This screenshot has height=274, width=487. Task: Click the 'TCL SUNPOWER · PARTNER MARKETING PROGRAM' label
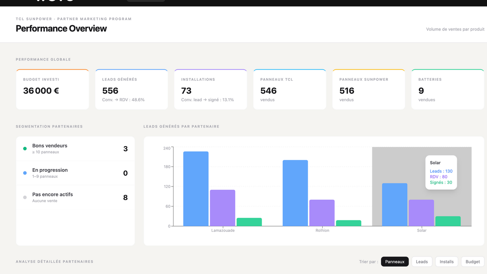tap(74, 19)
